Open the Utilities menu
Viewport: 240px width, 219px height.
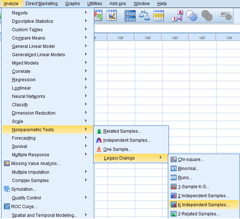tap(95, 4)
